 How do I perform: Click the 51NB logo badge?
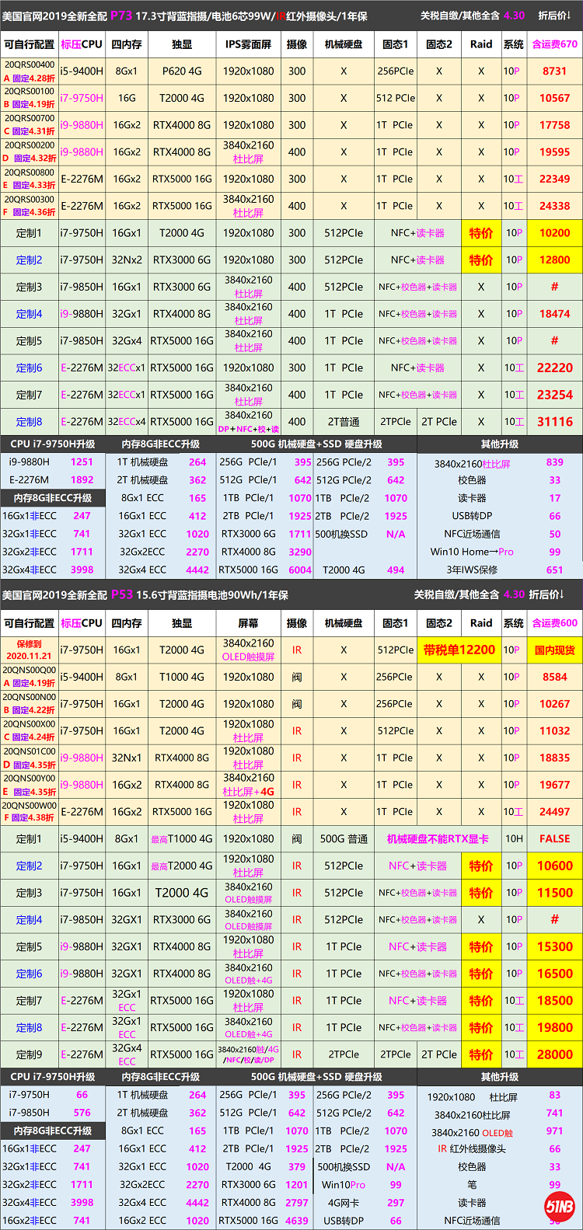[x=559, y=1207]
